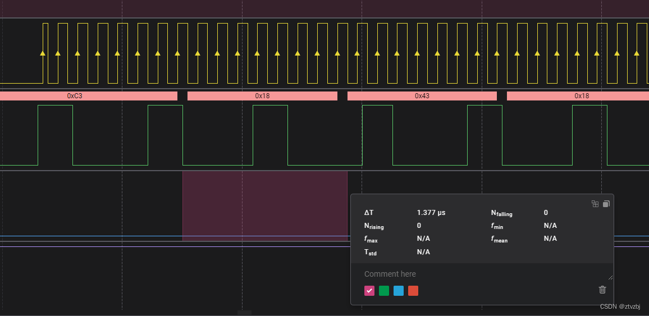This screenshot has width=649, height=316.
Task: Click the 0 value beside N falling
Action: tap(546, 213)
